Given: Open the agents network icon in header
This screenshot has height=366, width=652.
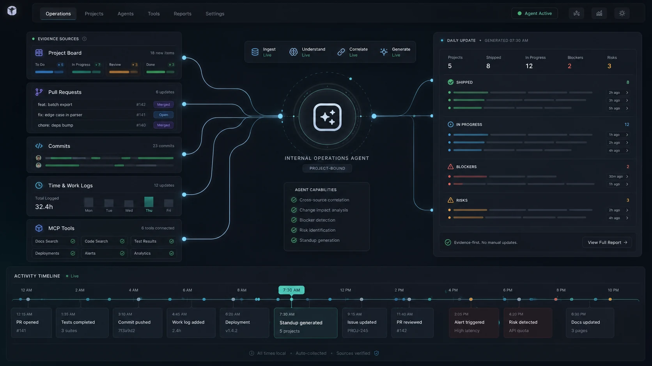Looking at the screenshot, I should click(x=576, y=13).
